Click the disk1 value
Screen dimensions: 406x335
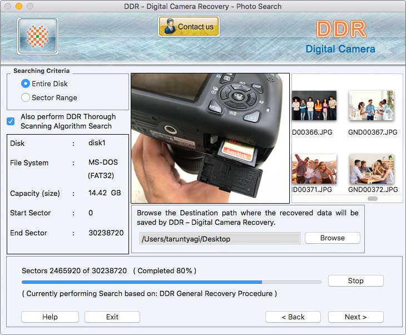click(x=97, y=143)
